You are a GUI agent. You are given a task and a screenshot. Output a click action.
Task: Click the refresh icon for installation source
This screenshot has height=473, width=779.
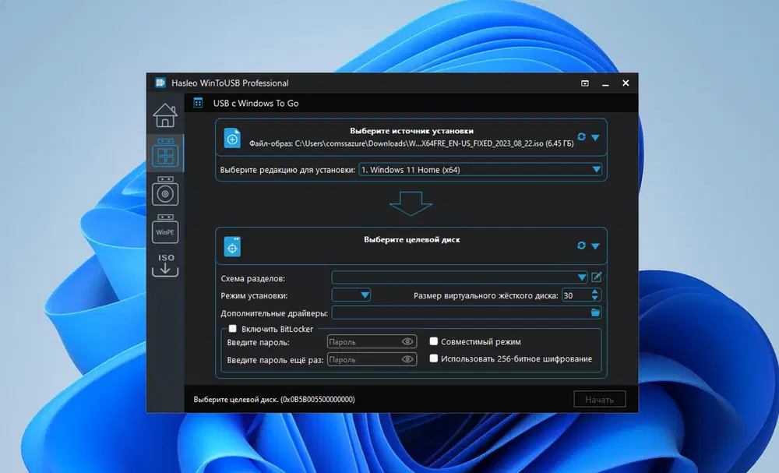click(581, 137)
